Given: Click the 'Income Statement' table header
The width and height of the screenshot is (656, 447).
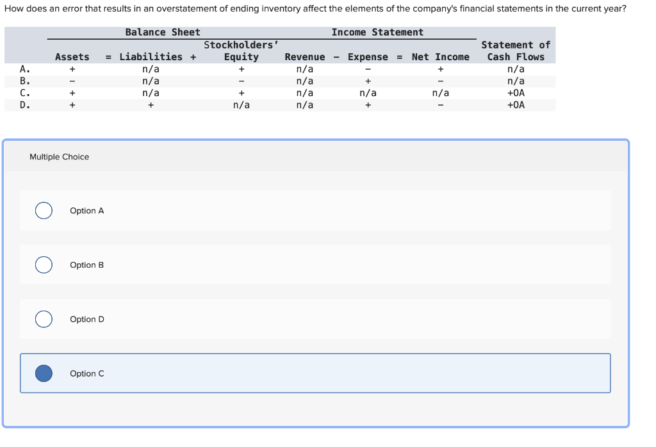Looking at the screenshot, I should (377, 32).
